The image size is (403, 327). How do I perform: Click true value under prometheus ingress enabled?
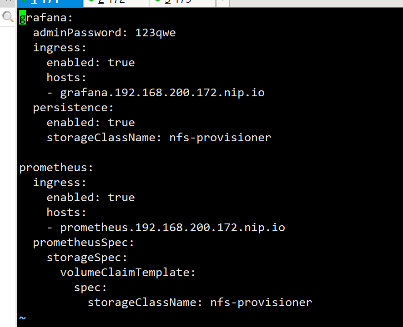coord(121,198)
